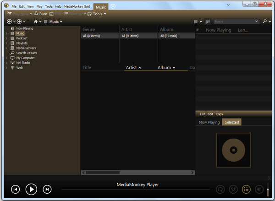Image resolution: width=275 pixels, height=201 pixels.
Task: Click the magnifier search icon
Action: (x=264, y=22)
